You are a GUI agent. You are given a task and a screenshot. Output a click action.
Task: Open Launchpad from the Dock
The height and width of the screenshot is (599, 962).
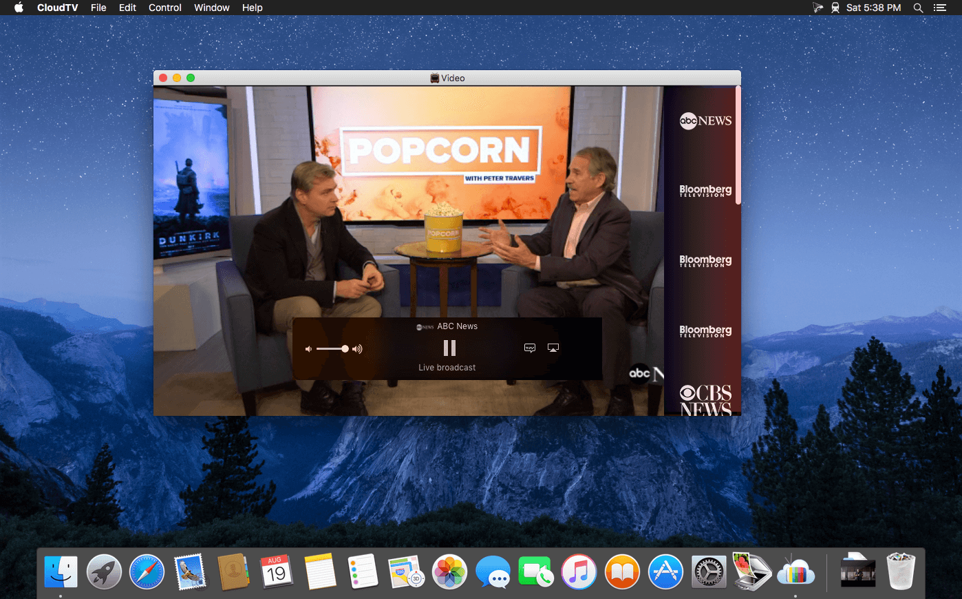[x=104, y=571]
